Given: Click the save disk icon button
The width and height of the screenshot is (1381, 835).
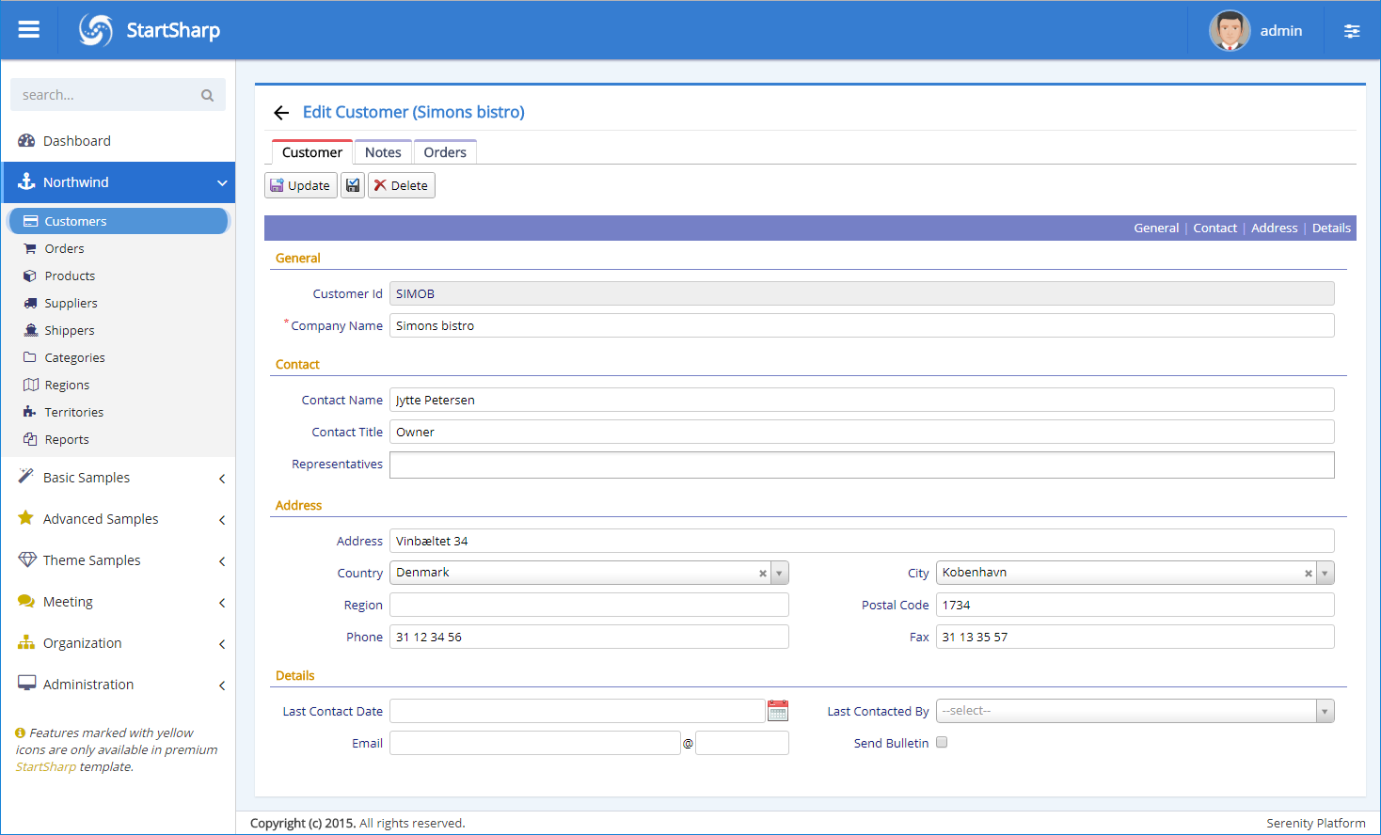Looking at the screenshot, I should point(353,185).
